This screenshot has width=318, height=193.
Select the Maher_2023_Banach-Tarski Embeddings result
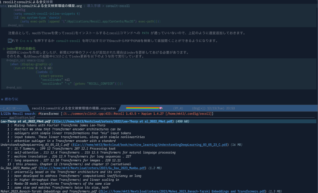tap(48, 191)
